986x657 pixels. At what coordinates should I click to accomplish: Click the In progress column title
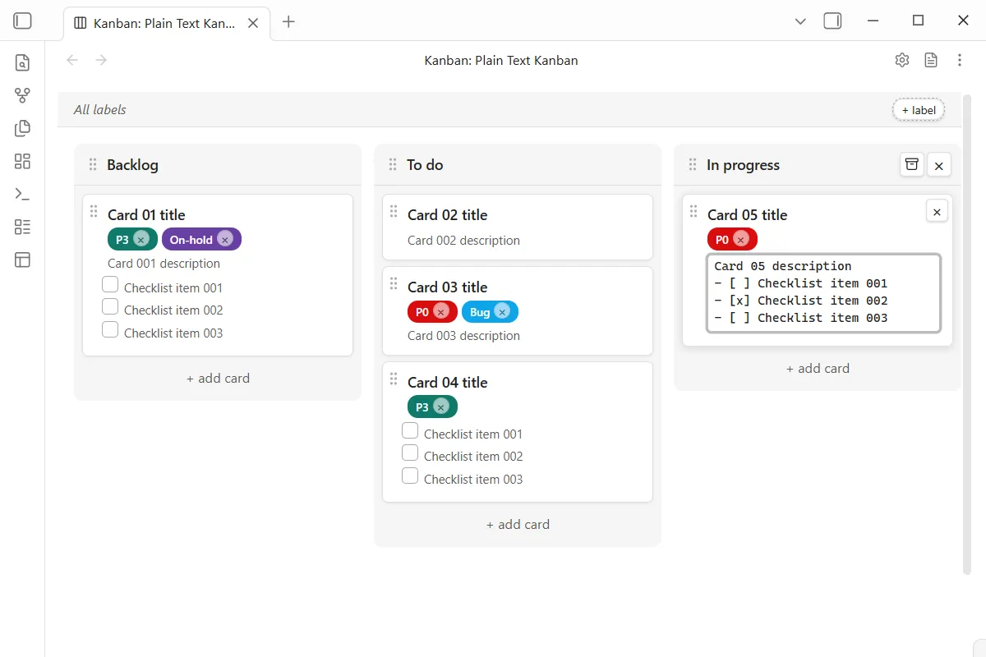pos(743,165)
